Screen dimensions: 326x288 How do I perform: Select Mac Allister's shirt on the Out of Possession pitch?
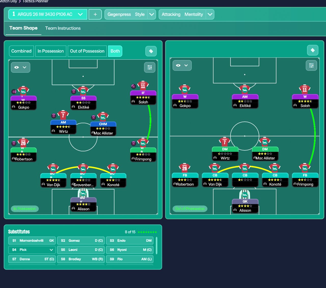265,142
